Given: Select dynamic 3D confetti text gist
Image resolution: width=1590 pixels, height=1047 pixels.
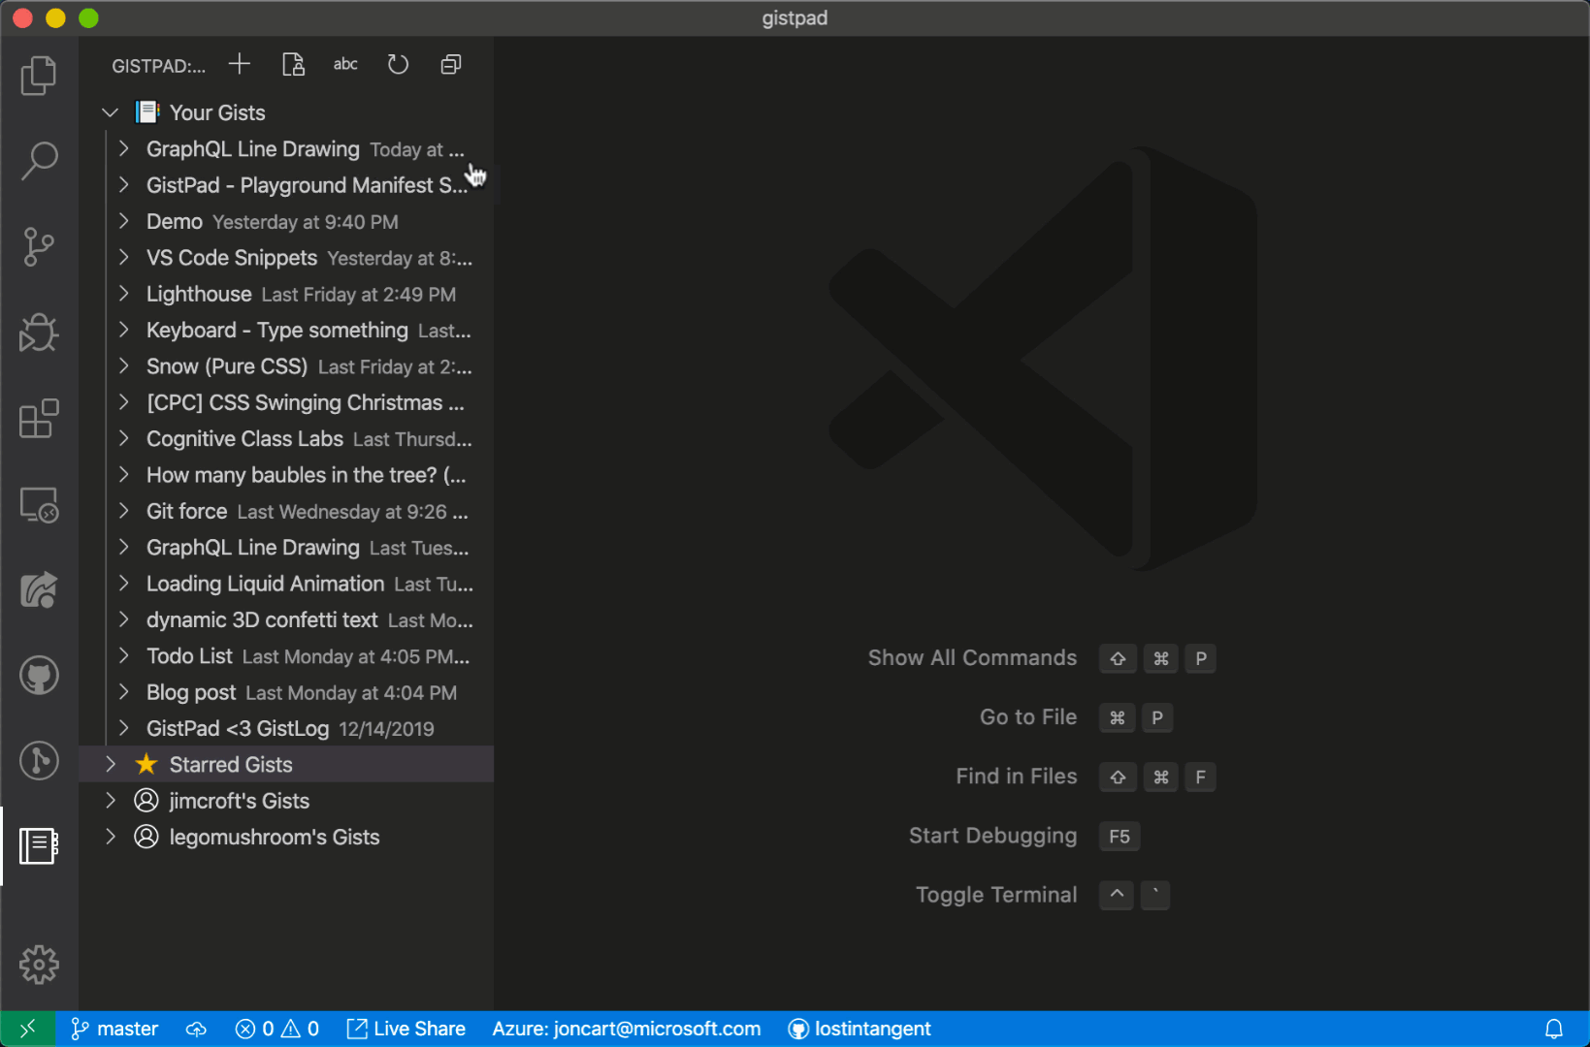Looking at the screenshot, I should (x=286, y=619).
